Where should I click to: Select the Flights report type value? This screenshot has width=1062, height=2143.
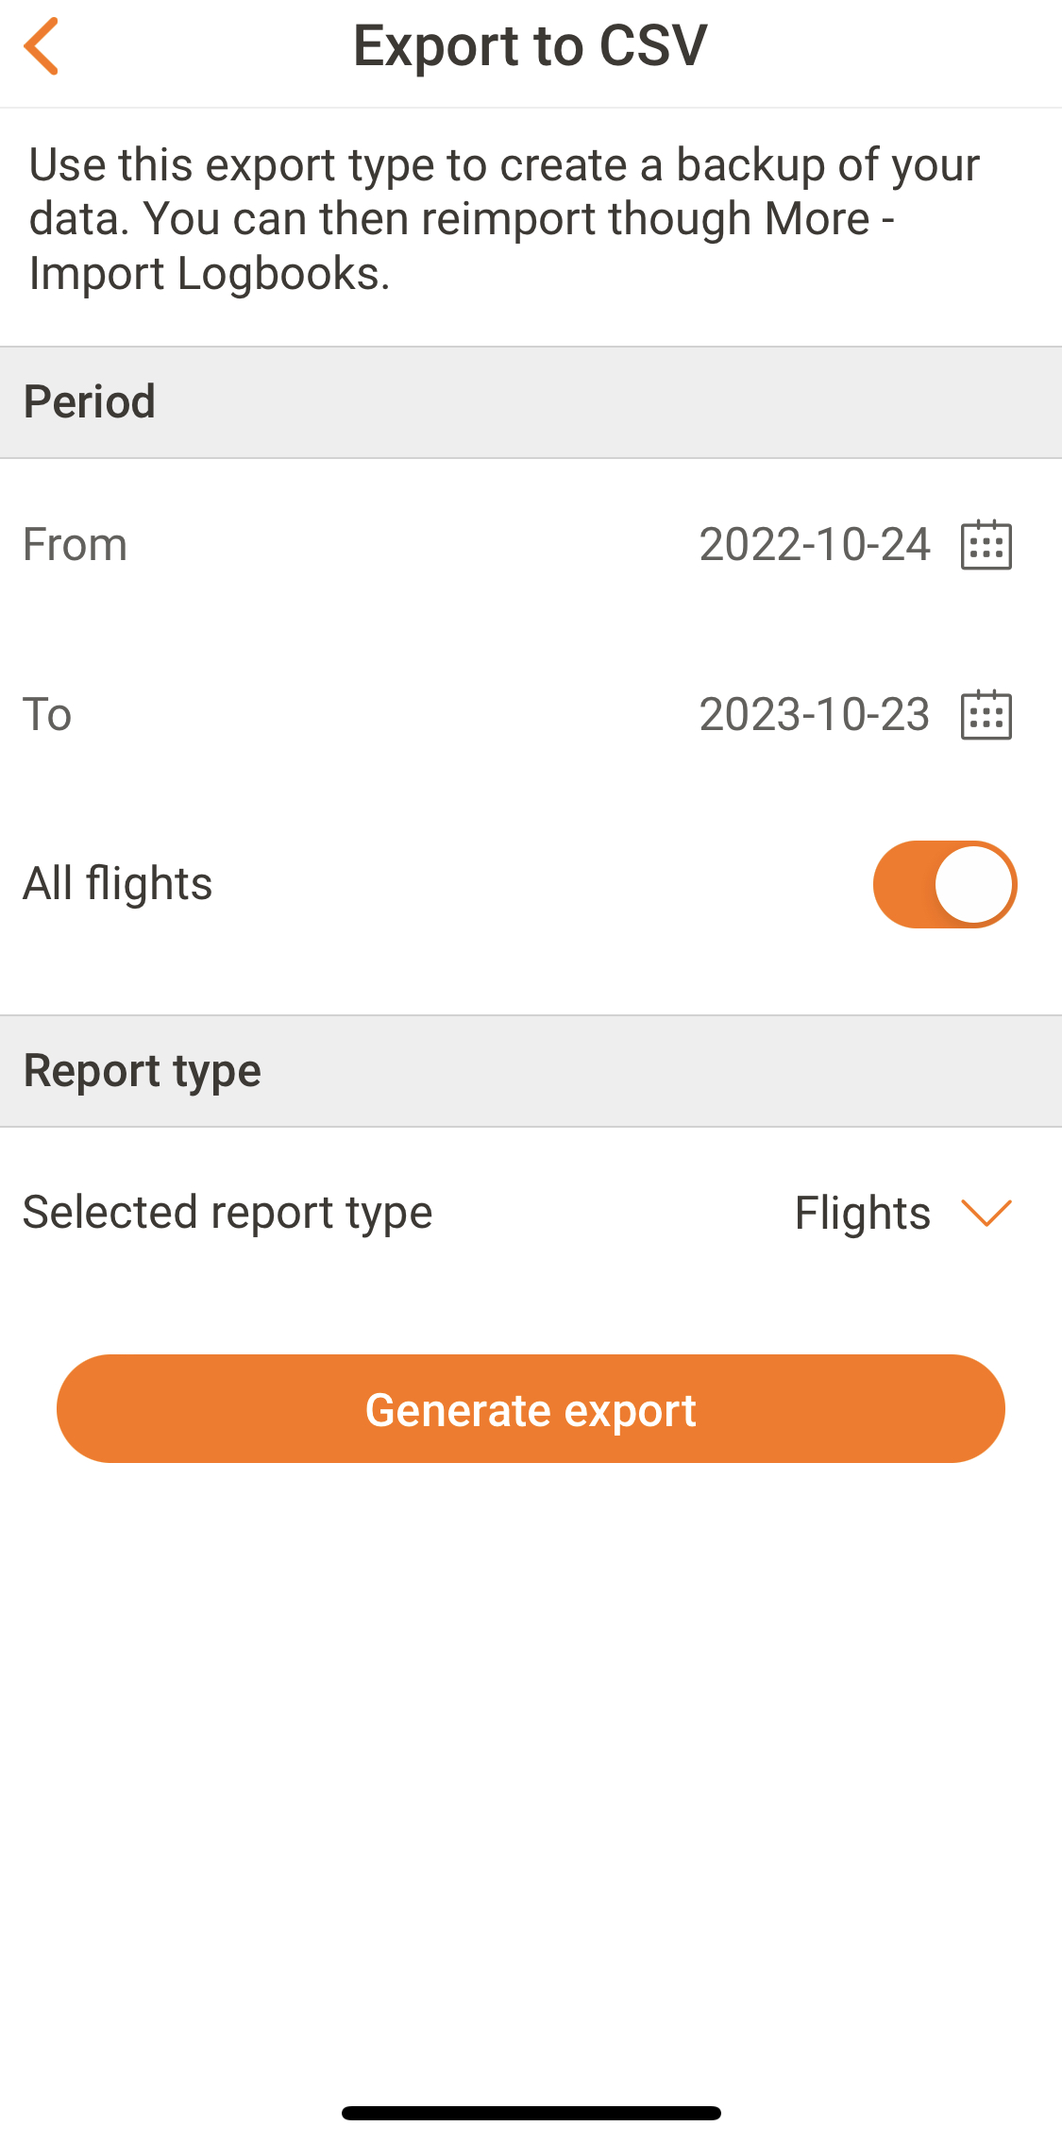pos(862,1213)
